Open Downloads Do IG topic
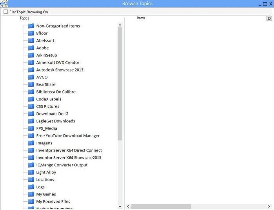Image resolution: width=274 pixels, height=210 pixels. coord(52,114)
